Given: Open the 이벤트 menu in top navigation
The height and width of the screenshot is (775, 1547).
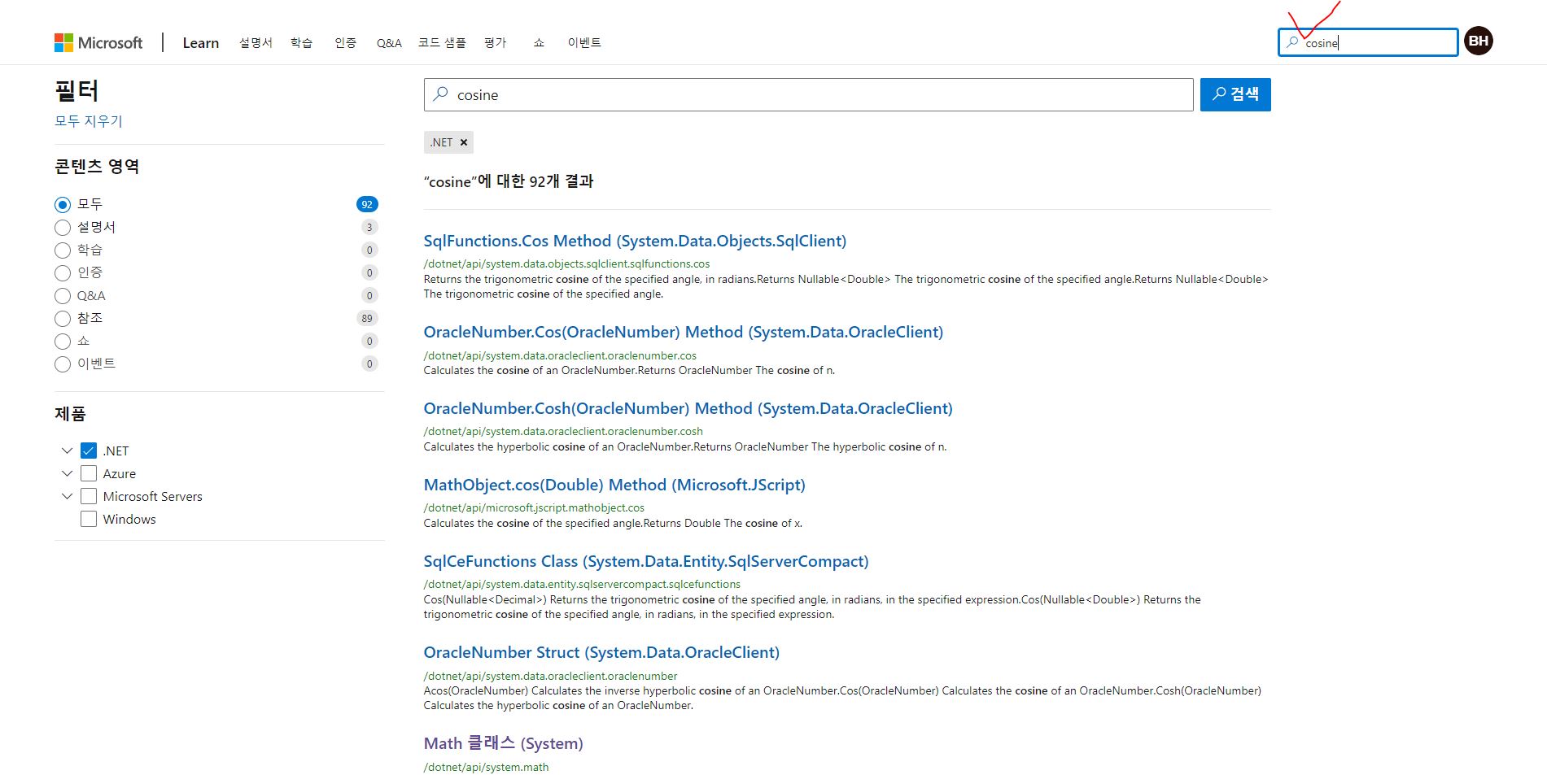Looking at the screenshot, I should pos(584,42).
